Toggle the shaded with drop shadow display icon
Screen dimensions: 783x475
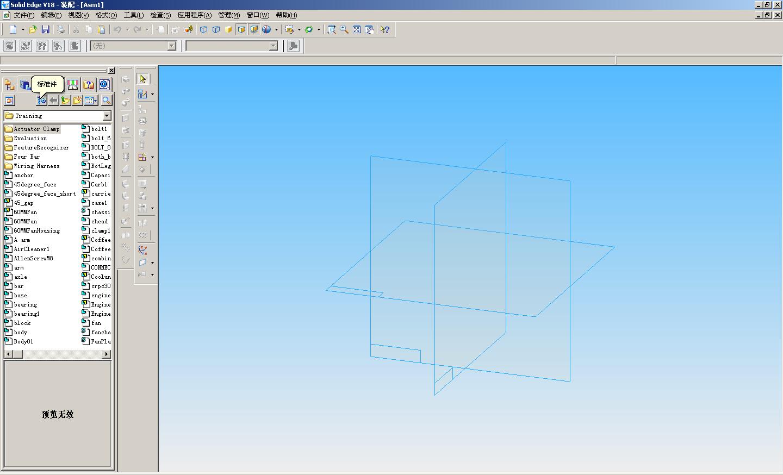tap(254, 29)
